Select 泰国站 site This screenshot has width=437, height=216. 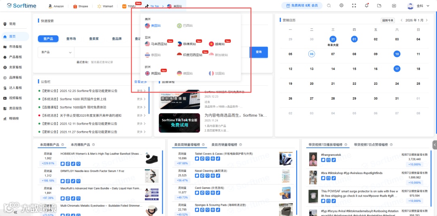pyautogui.click(x=153, y=55)
